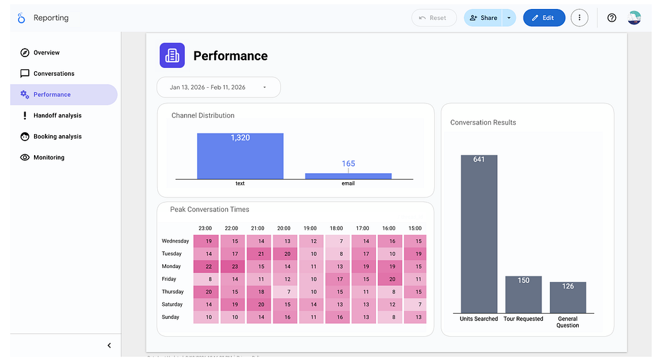
Task: Open the user account avatar
Action: click(634, 17)
